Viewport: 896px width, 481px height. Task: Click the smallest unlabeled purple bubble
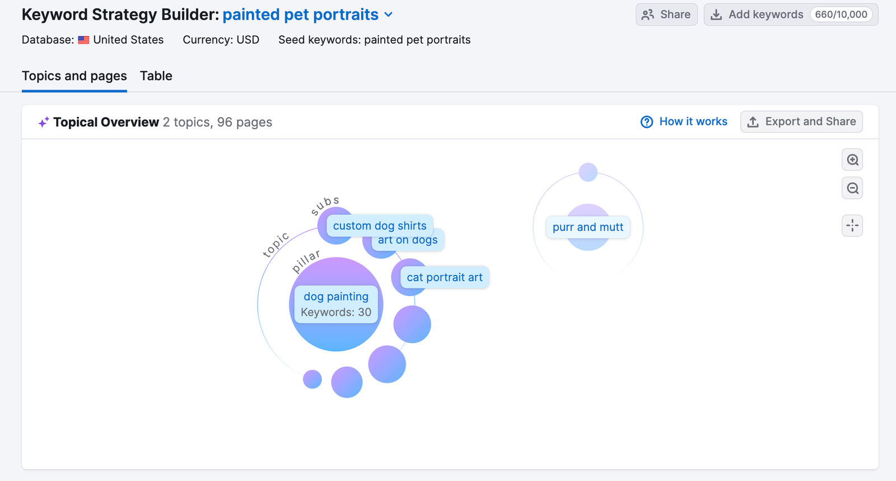click(x=312, y=379)
